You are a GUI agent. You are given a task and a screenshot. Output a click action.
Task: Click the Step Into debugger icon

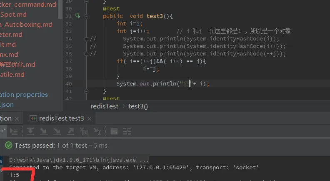pyautogui.click(x=43, y=131)
